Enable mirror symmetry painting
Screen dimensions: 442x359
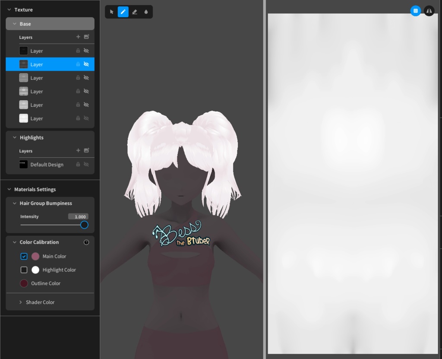click(x=429, y=11)
